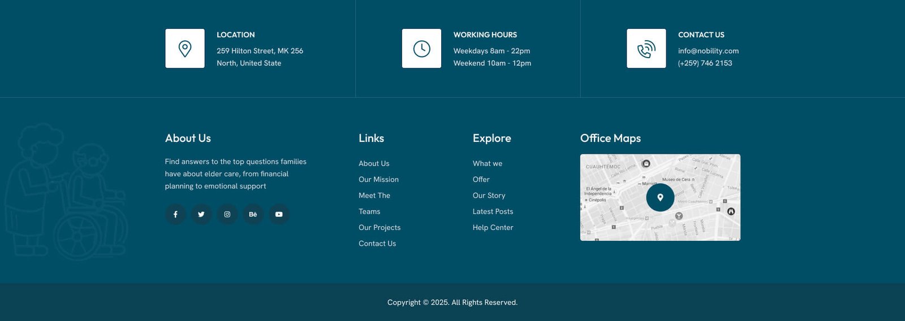
Task: Open the Latest Posts link
Action: (493, 211)
